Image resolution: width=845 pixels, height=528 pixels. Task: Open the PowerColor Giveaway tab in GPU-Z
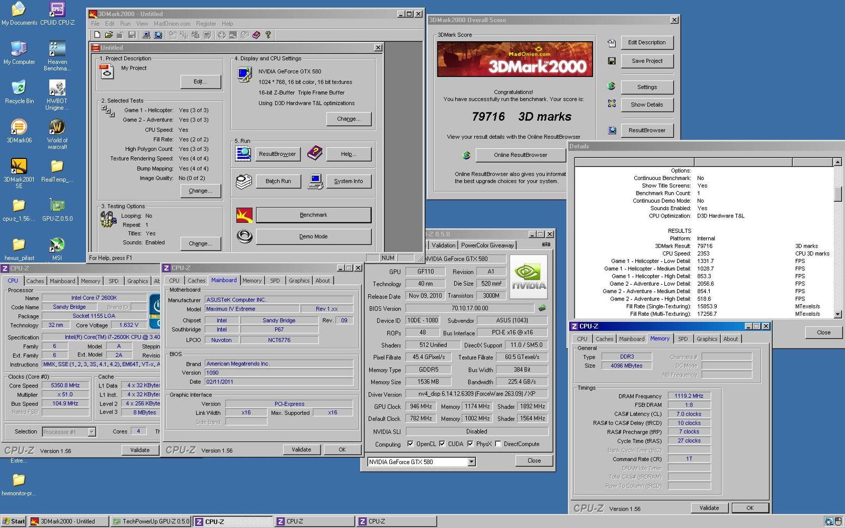(487, 246)
